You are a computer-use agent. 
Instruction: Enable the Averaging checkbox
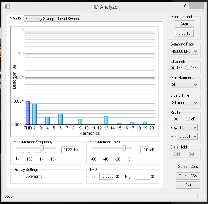pyautogui.click(x=23, y=176)
